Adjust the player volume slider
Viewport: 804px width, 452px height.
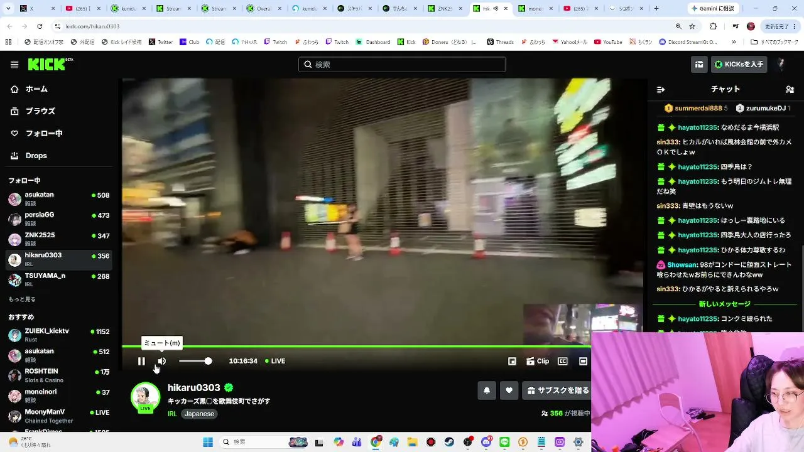click(195, 361)
